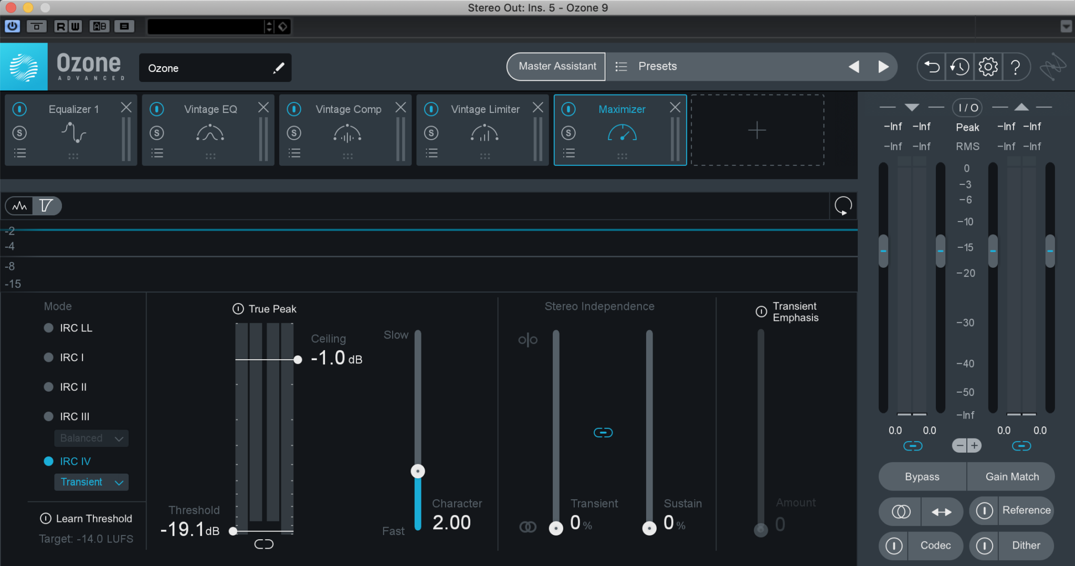Open Ozone settings gear
Viewport: 1075px width, 566px height.
click(988, 67)
